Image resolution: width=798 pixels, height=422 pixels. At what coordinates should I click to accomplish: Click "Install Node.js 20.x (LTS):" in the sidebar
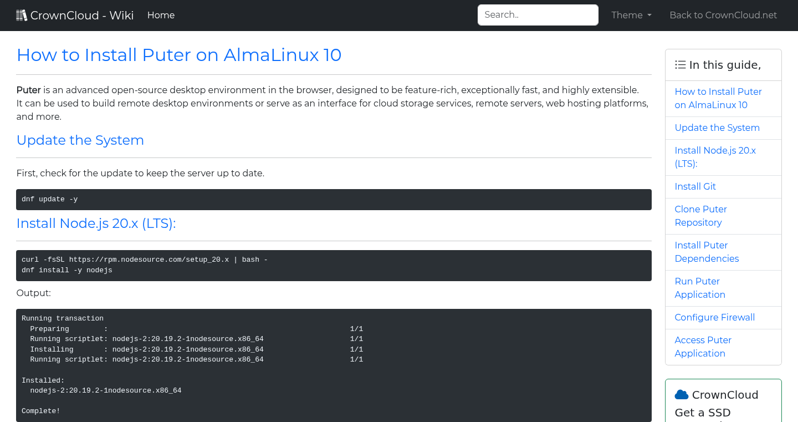(715, 157)
